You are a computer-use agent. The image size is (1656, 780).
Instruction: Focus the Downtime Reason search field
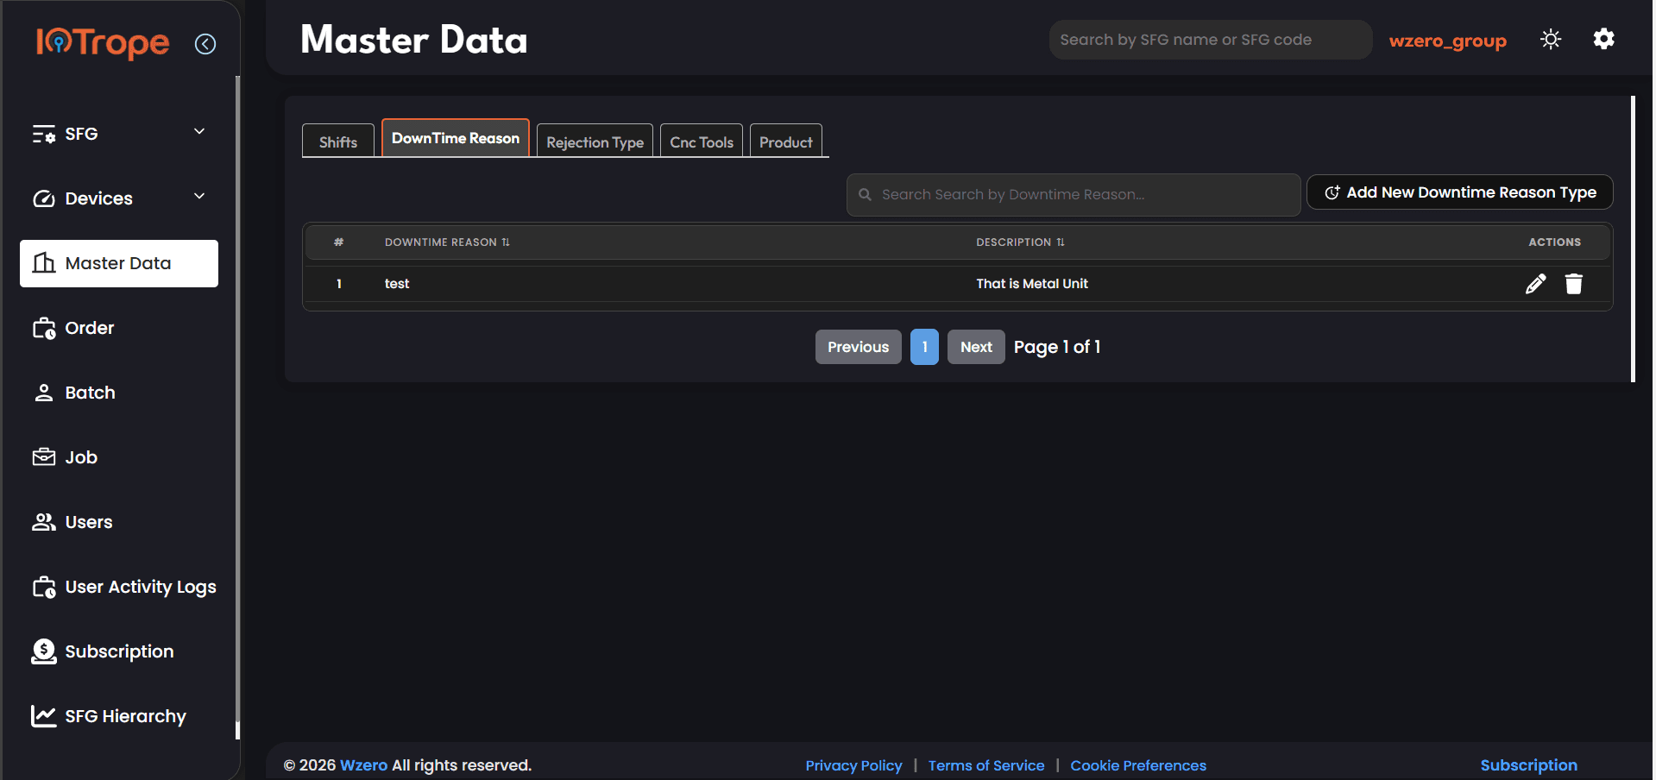(1074, 195)
